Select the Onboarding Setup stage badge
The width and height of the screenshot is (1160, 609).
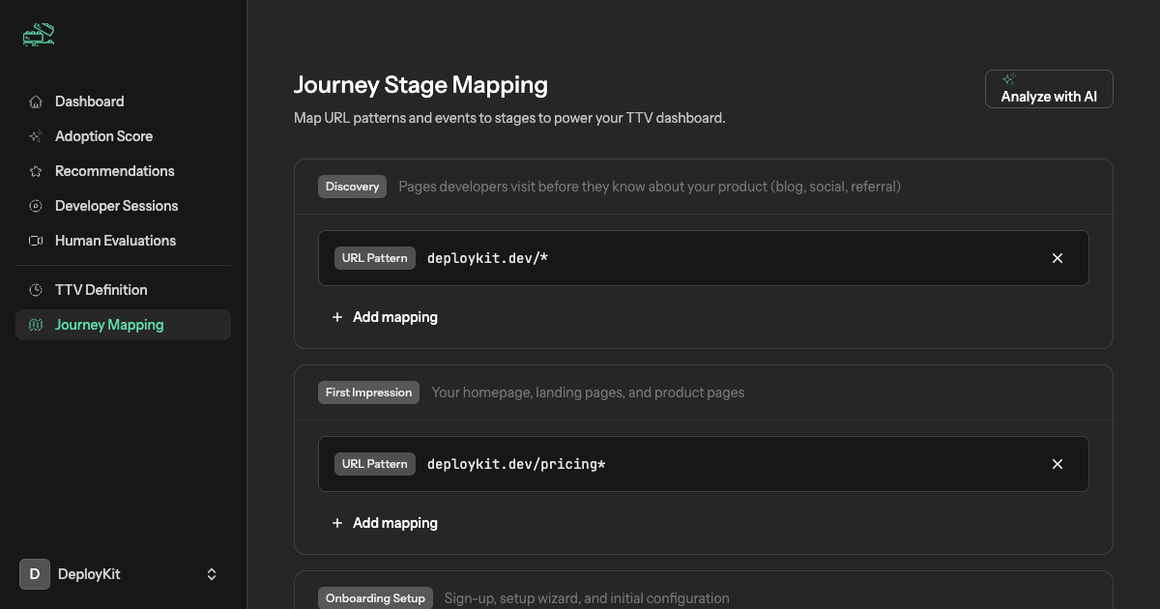pyautogui.click(x=375, y=597)
